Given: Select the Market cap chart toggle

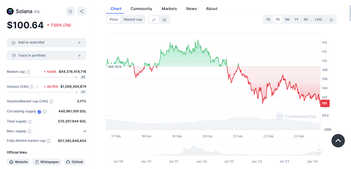Looking at the screenshot, I should (x=133, y=20).
